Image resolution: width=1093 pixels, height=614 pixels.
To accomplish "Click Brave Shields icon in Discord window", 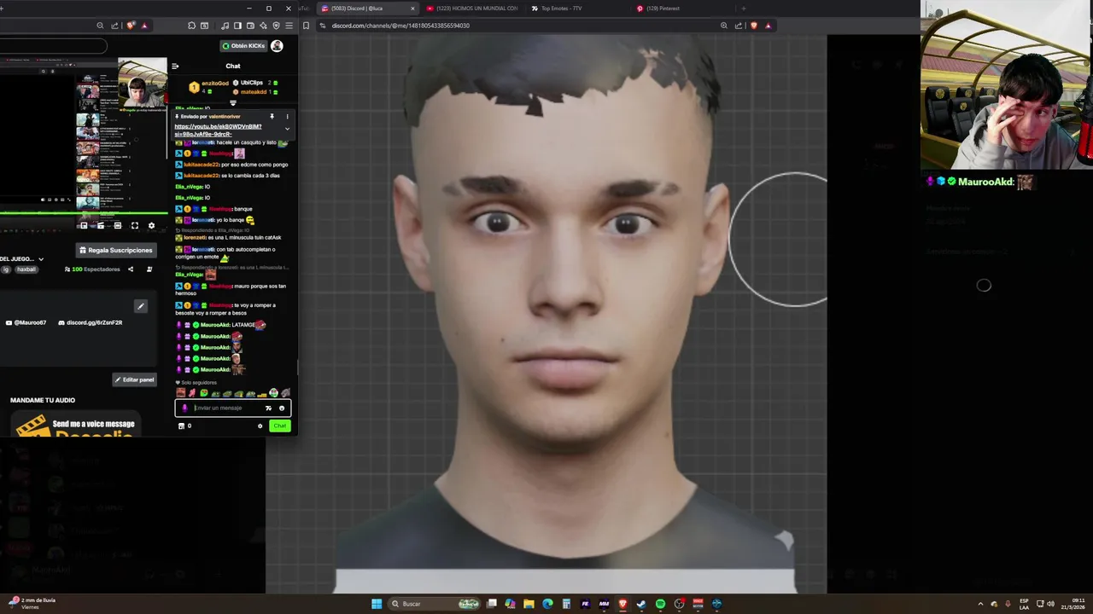I will click(753, 26).
